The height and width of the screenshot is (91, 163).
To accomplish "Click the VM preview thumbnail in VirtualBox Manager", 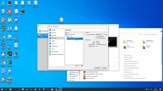I will (113, 42).
